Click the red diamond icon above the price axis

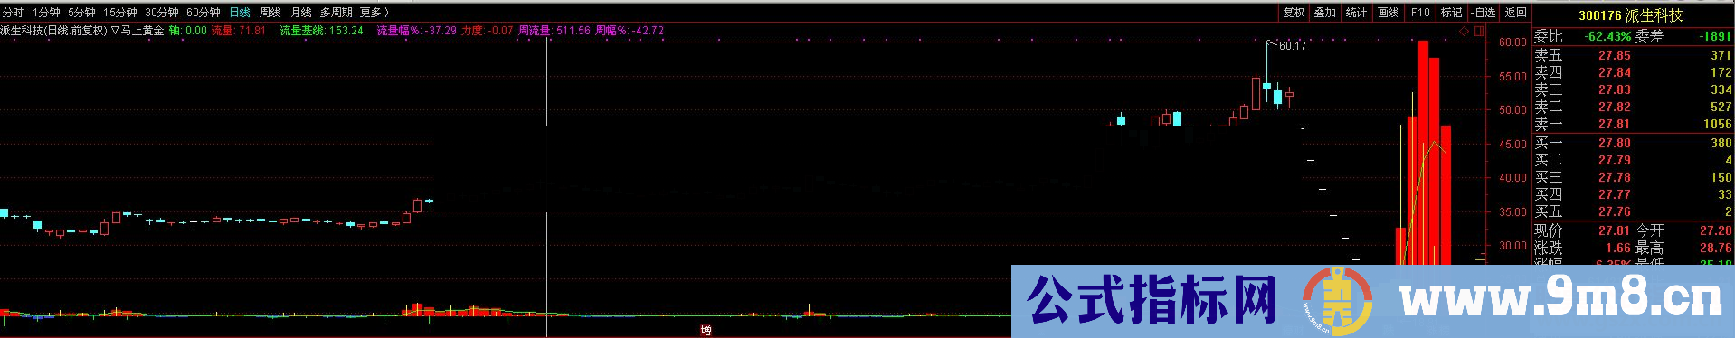click(1465, 31)
